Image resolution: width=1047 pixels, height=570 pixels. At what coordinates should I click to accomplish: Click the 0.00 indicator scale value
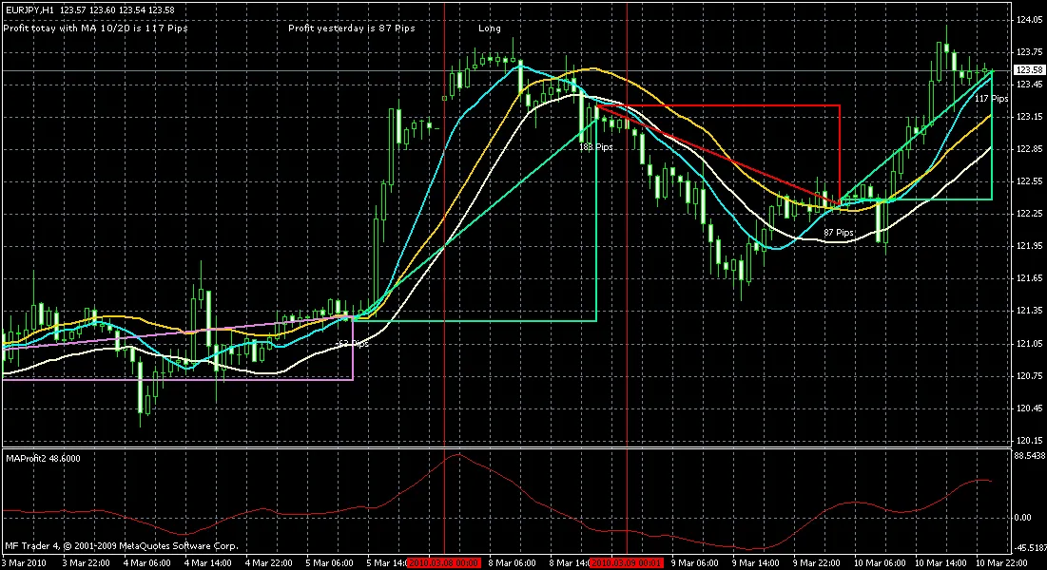click(x=1025, y=518)
